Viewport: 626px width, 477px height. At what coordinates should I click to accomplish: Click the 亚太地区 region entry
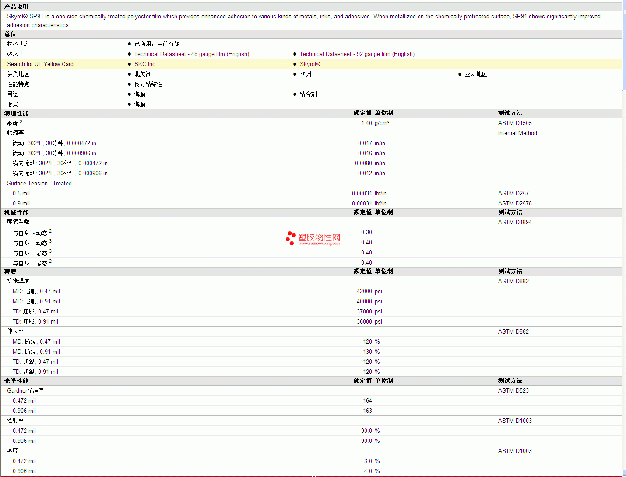[476, 74]
